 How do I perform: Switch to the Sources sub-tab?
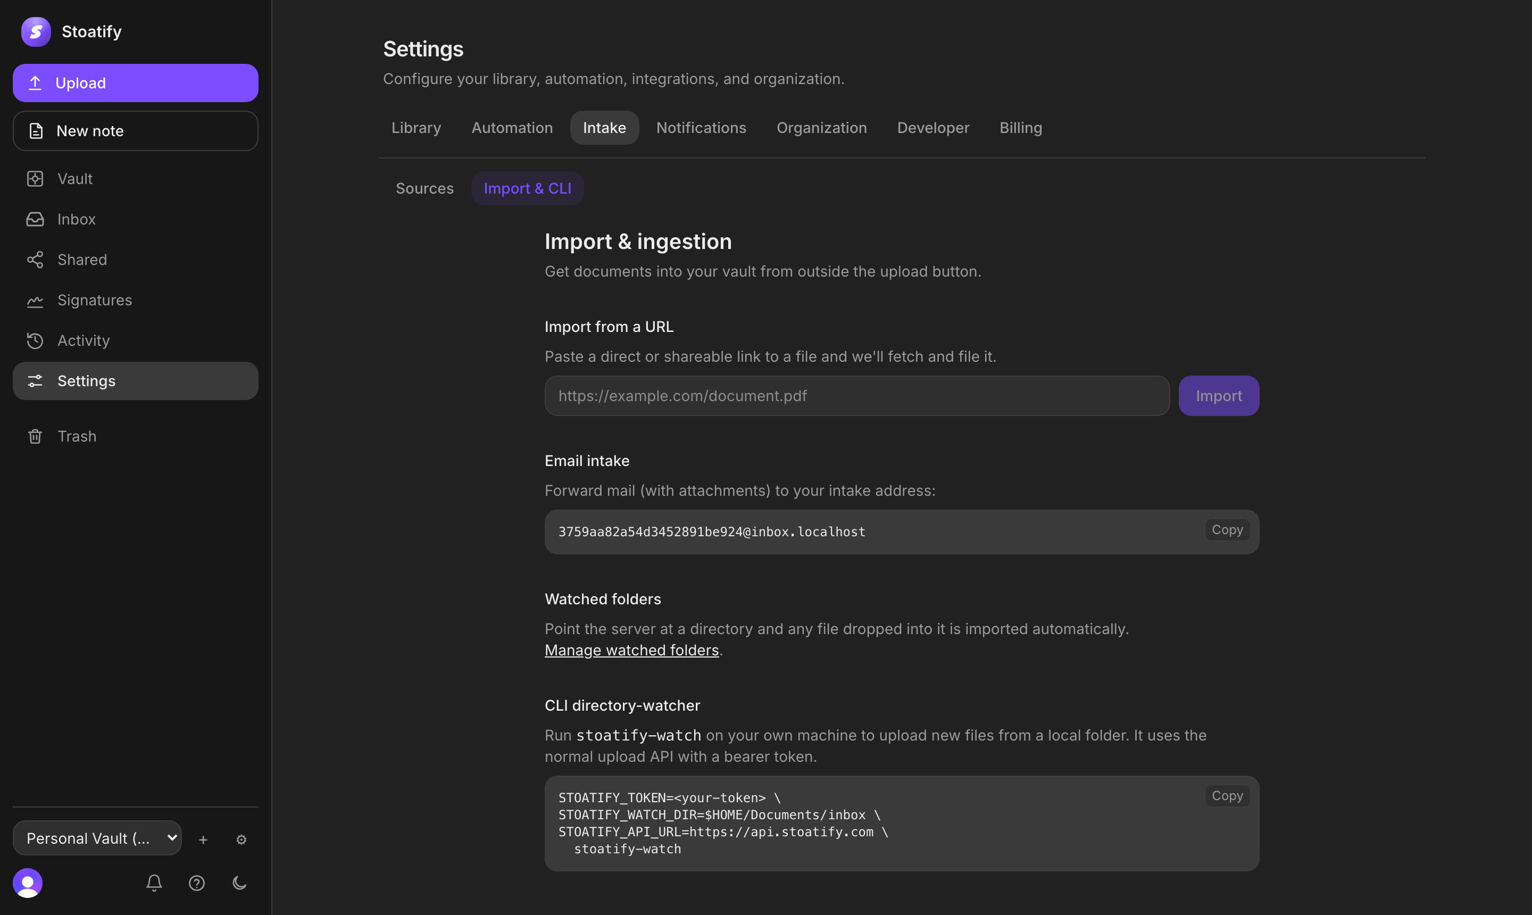pos(424,188)
